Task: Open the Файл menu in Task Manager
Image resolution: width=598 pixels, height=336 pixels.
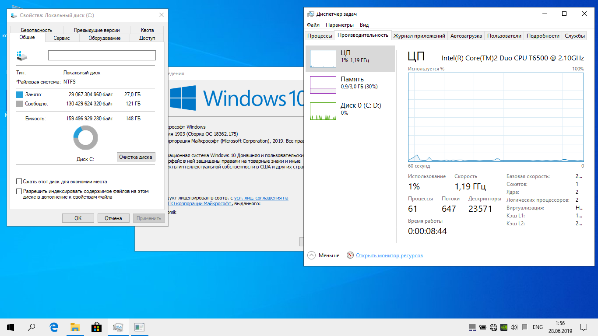Action: click(313, 25)
